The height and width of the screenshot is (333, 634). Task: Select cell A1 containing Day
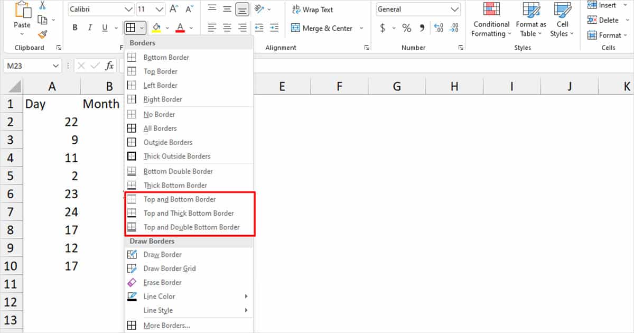(52, 104)
